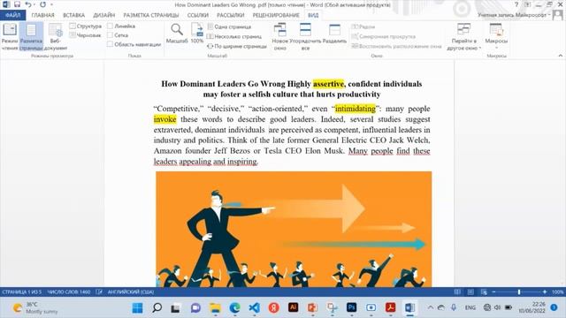
Task: Switch to read mode from status bar
Action: (x=457, y=291)
